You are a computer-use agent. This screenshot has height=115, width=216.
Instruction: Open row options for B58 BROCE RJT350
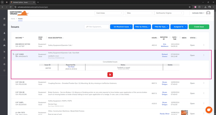[204, 45]
